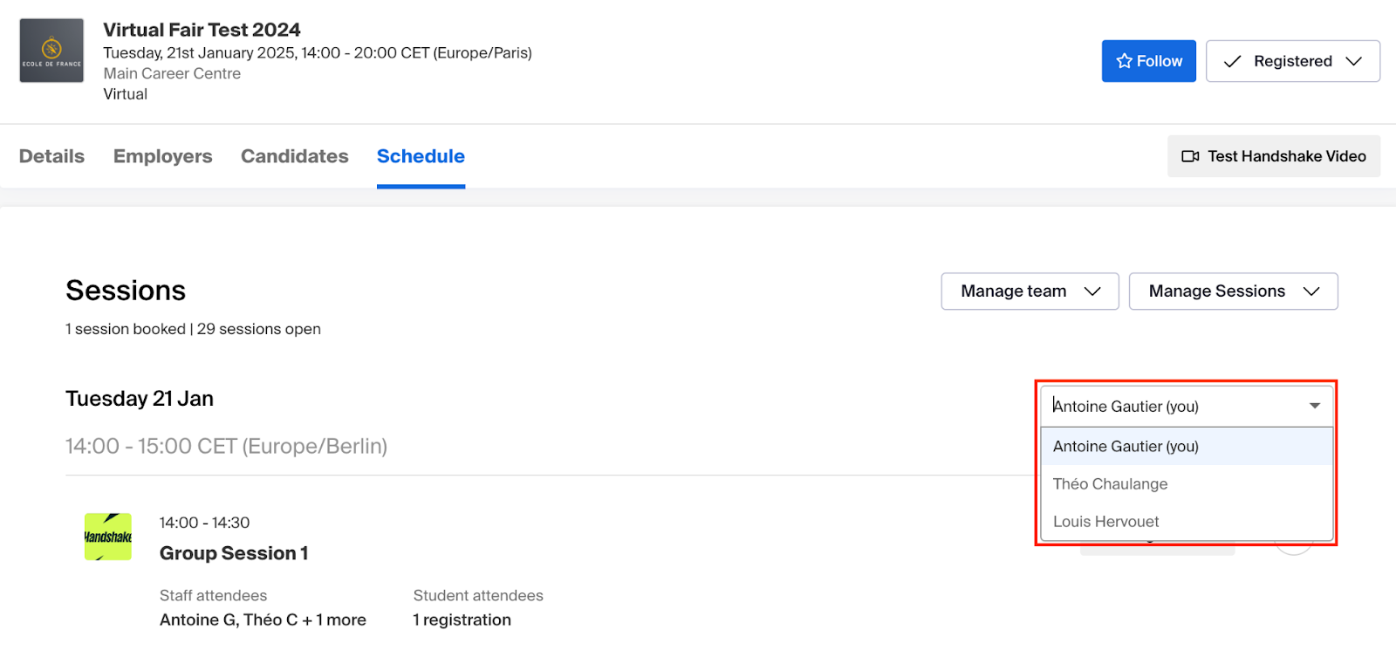Select the Schedule tab
The image size is (1396, 671).
coord(421,156)
